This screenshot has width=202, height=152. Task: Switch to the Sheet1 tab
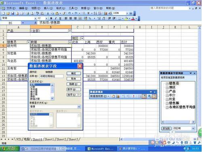(x=49, y=139)
